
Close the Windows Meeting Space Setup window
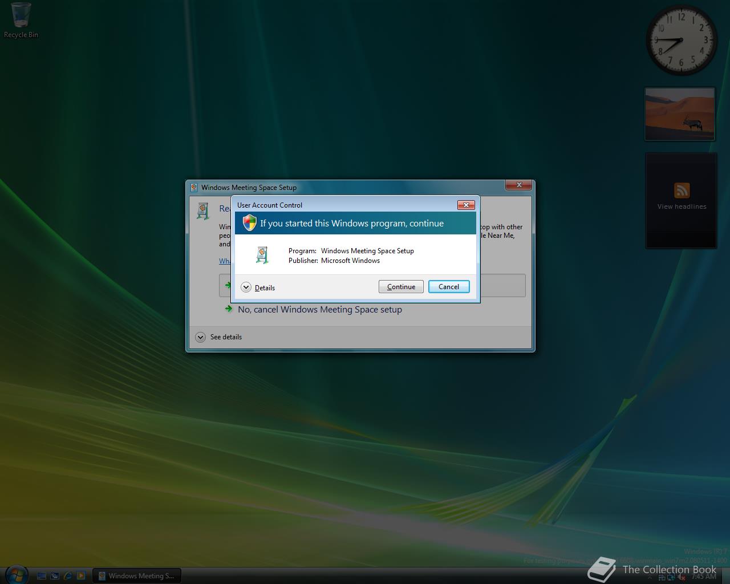pos(519,185)
